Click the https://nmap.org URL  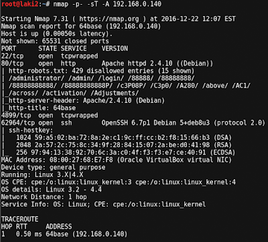pyautogui.click(x=109, y=19)
